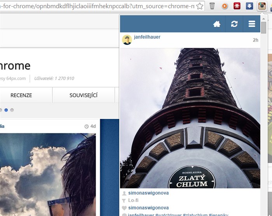272x216 pixels.
Task: Click the trash can extension icon
Action: pos(212,6)
